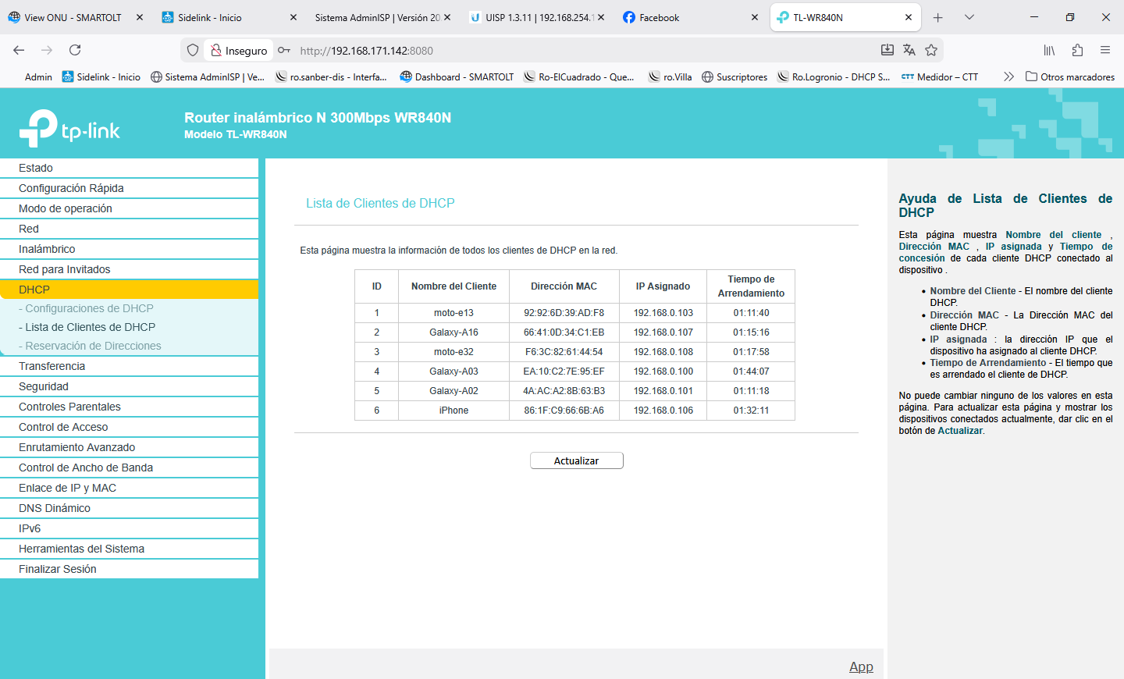1124x679 pixels.
Task: Open Reservación de Direcciones submenu item
Action: pyautogui.click(x=93, y=346)
